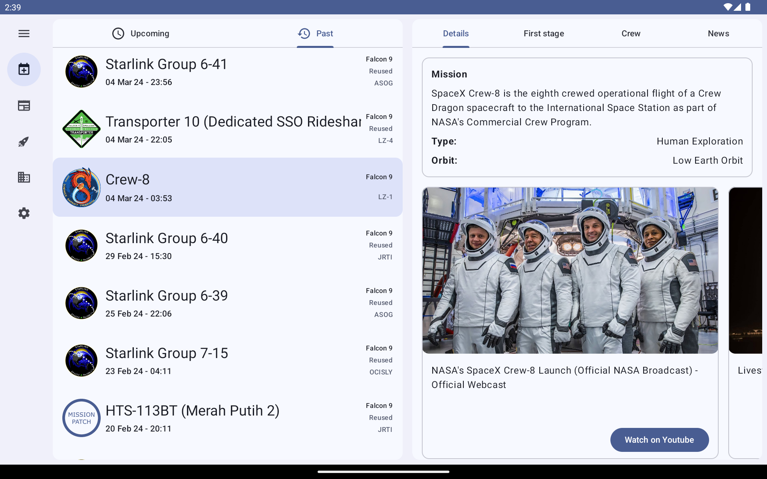This screenshot has width=767, height=479.
Task: Click Watch on Youtube button
Action: [x=660, y=440]
